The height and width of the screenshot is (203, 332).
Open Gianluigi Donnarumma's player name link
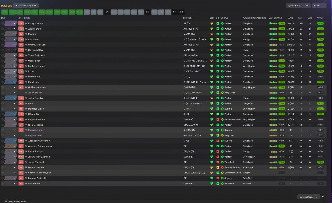point(40,146)
